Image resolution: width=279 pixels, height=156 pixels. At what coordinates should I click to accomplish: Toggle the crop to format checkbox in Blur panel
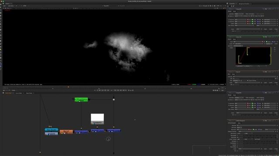point(248,81)
